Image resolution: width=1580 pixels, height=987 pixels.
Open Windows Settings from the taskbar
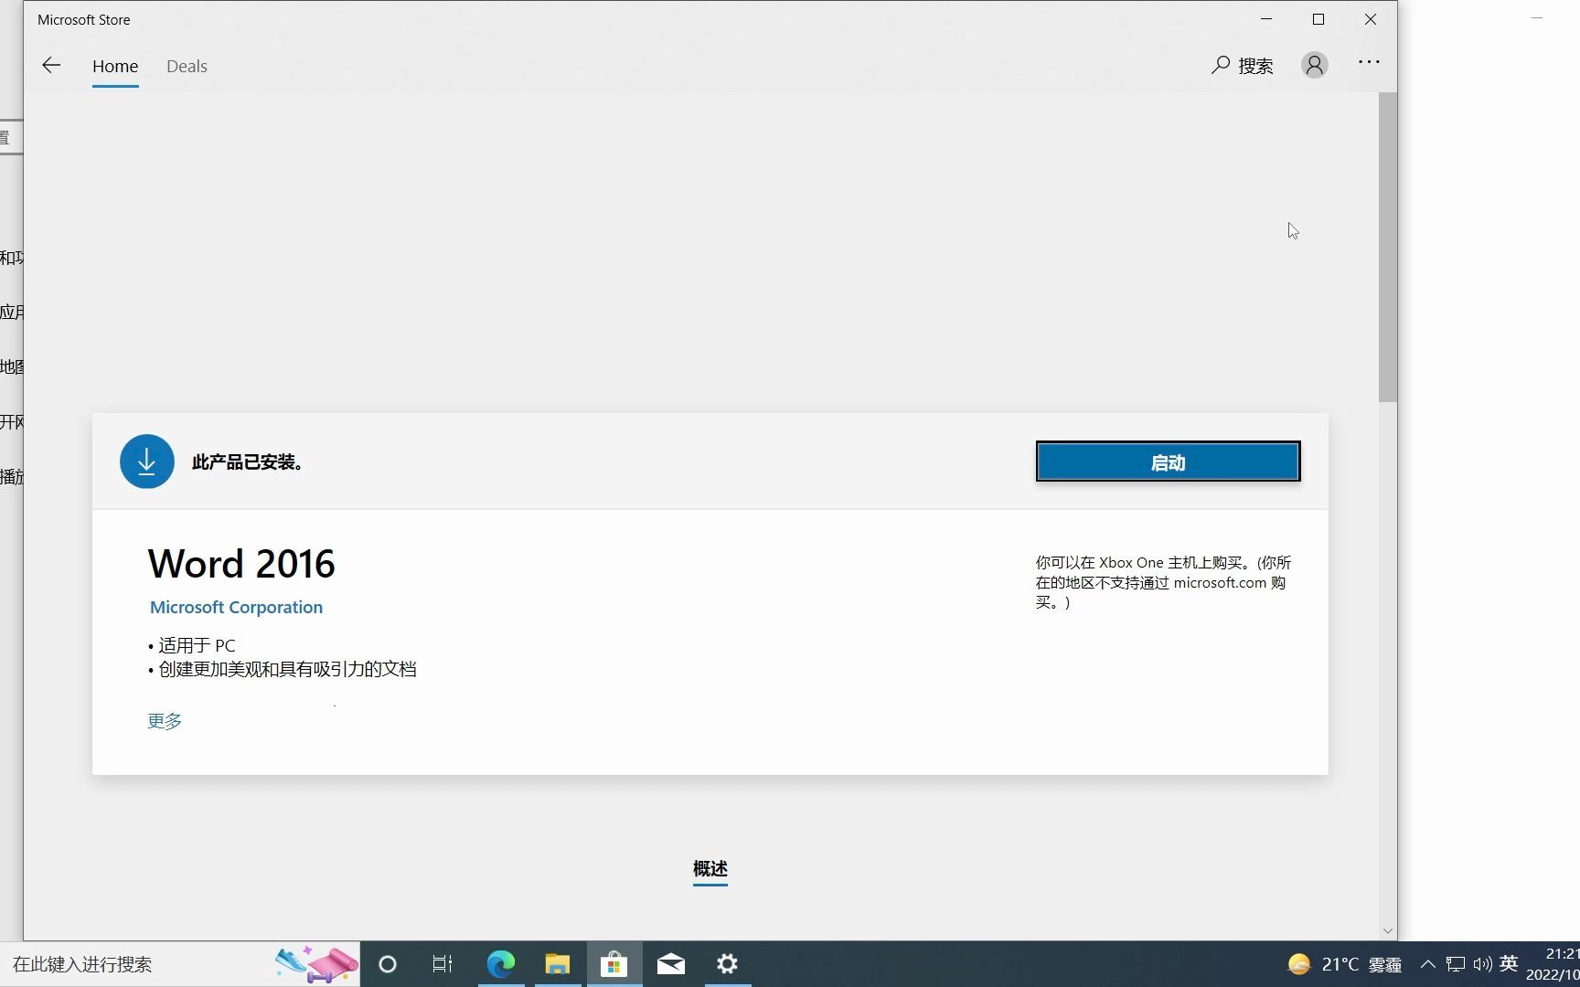pos(726,963)
